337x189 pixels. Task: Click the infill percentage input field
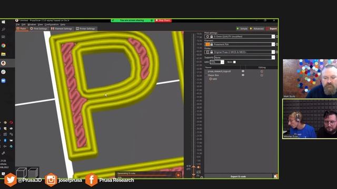pos(215,62)
